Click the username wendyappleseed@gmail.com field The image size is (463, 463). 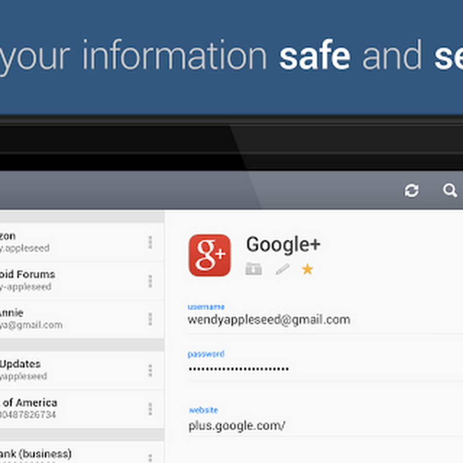[269, 319]
